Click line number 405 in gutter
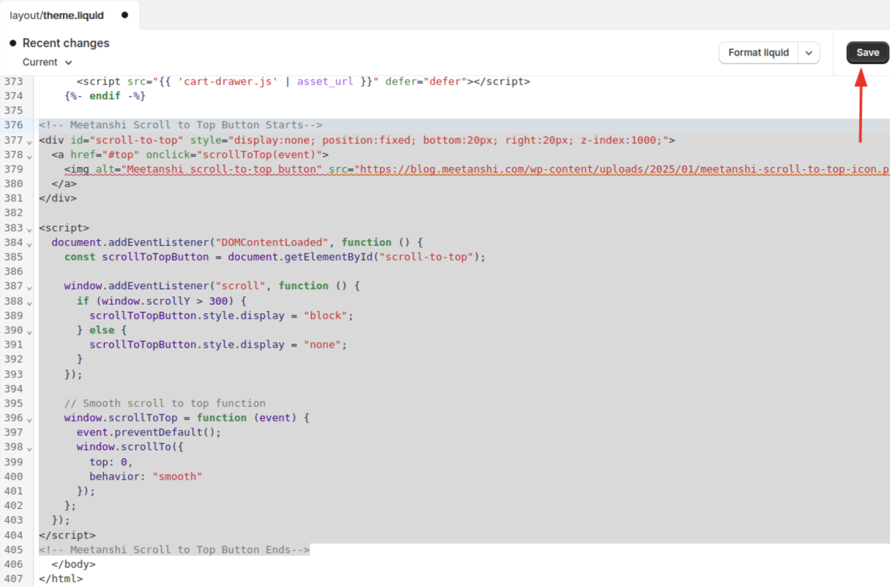Screen dimensions: 890x587 pos(14,550)
